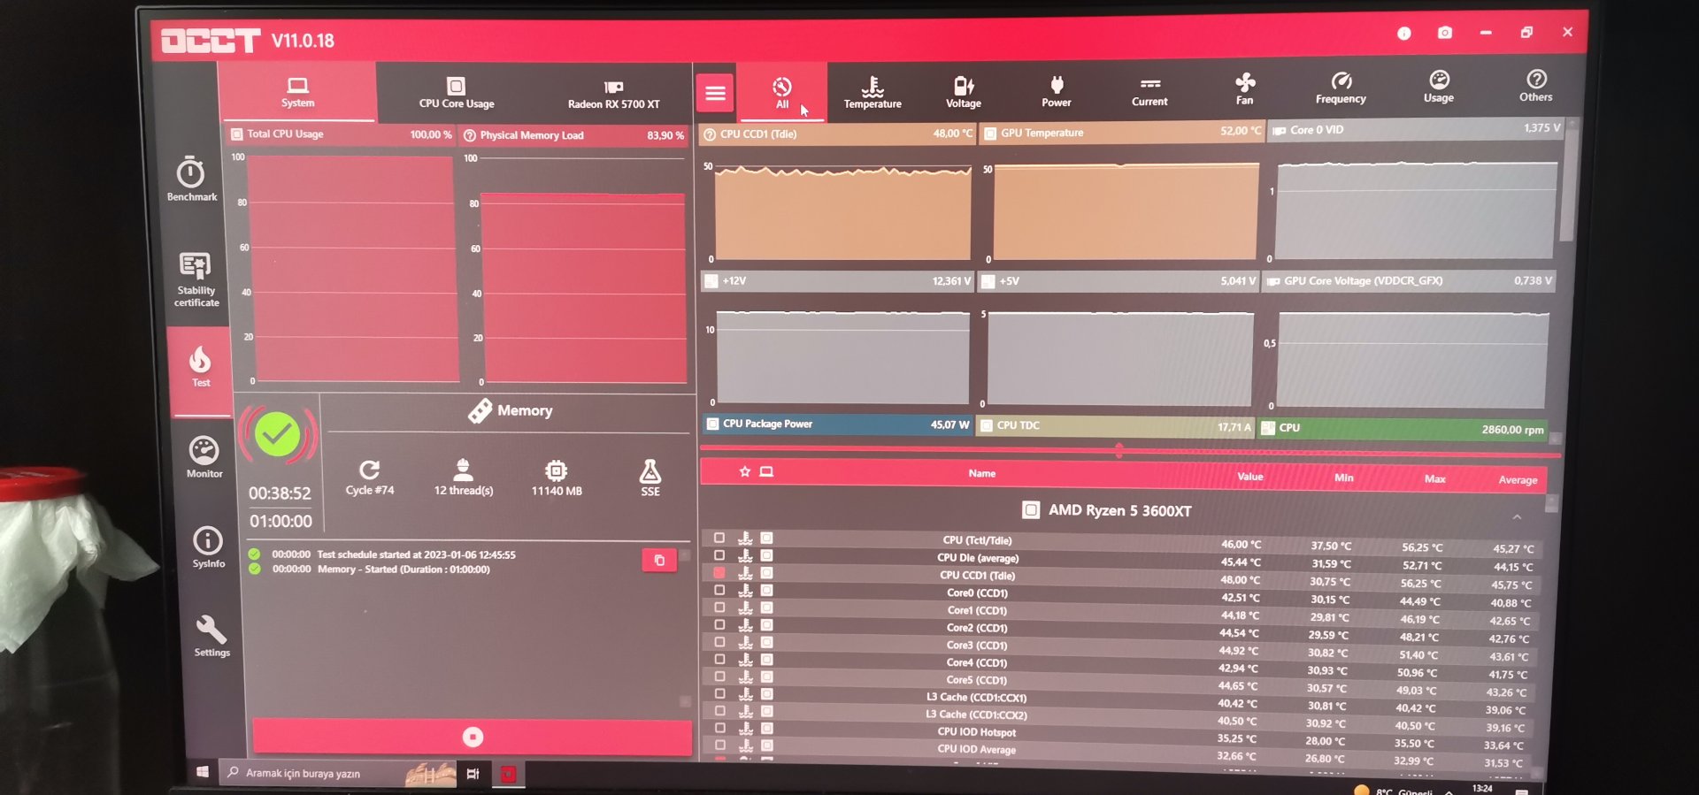This screenshot has height=795, width=1699.
Task: Tick the CPU (Tctl/Tdie) checkbox
Action: (719, 538)
